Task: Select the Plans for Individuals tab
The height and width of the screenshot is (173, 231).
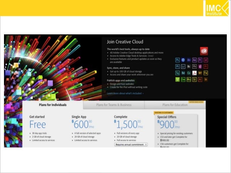Action: click(x=52, y=105)
